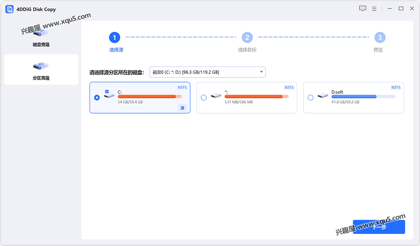Click the C: drive Windows disk icon
Viewport: 420px width, 246px height.
109,94
